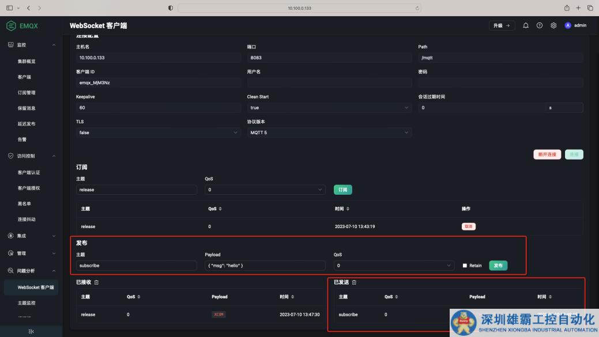Collapse the sidebar using the bottom icon
Viewport: 599px width, 337px height.
[x=31, y=331]
